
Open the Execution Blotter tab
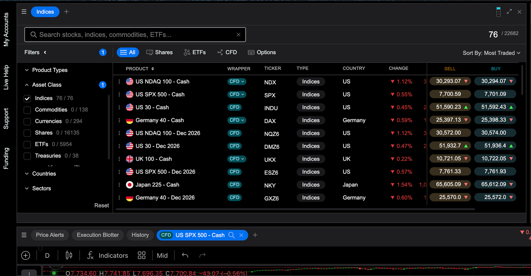click(x=98, y=235)
